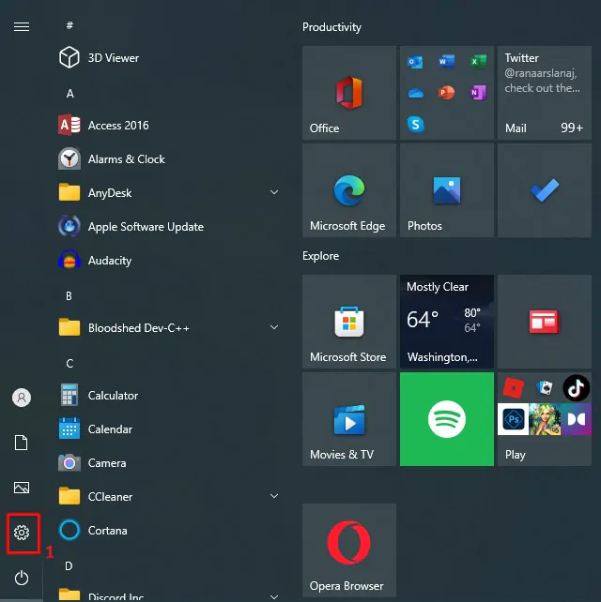Open the News tile
Screen dimensions: 601x602
pyautogui.click(x=545, y=322)
